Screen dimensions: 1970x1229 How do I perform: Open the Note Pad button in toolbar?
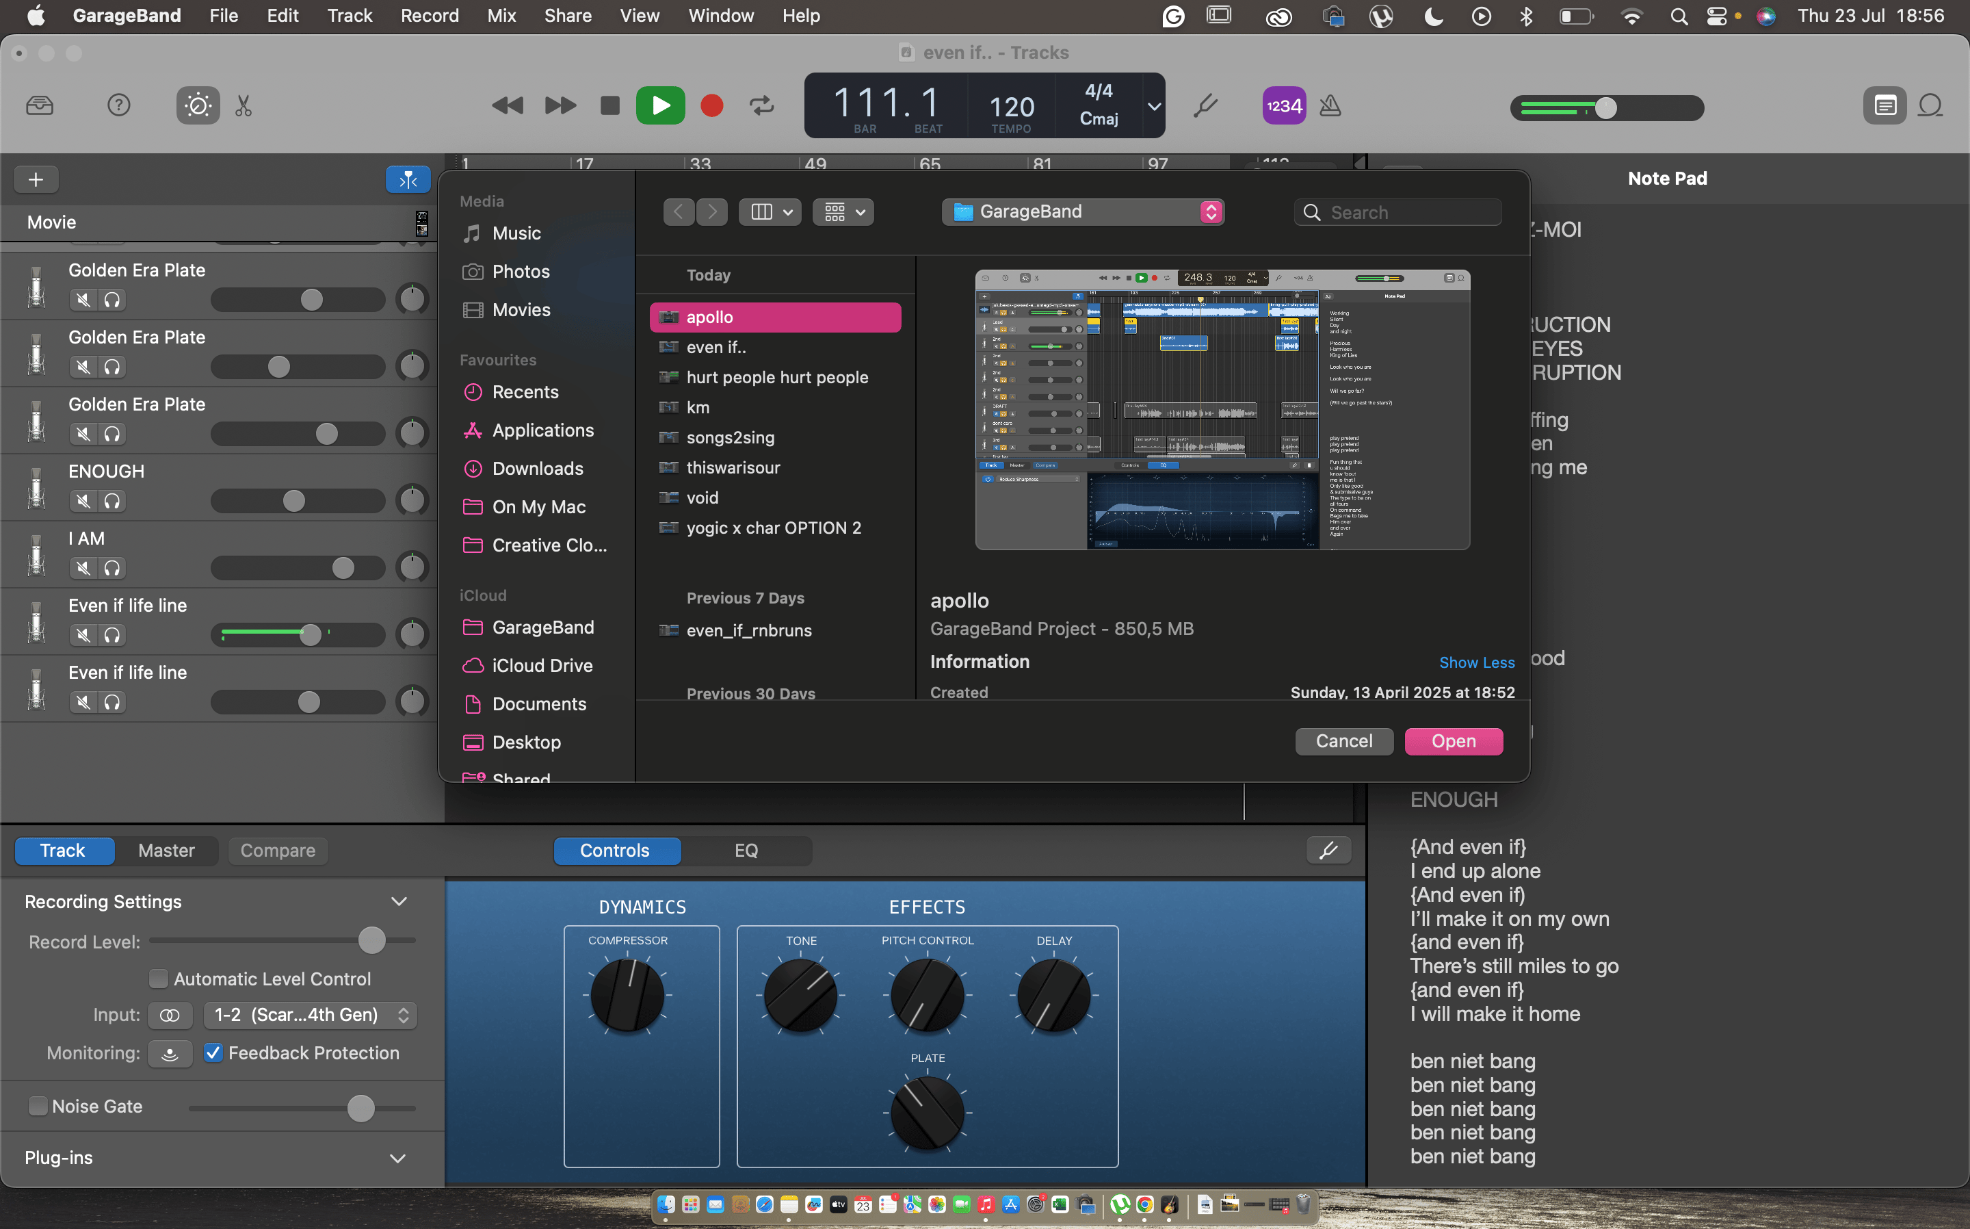[x=1884, y=105]
